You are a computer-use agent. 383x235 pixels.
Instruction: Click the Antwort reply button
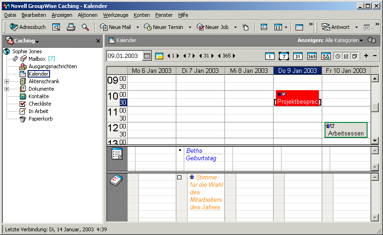(335, 27)
